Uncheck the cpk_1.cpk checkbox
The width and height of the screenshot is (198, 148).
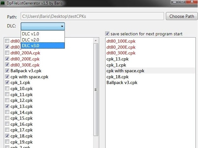7,82
